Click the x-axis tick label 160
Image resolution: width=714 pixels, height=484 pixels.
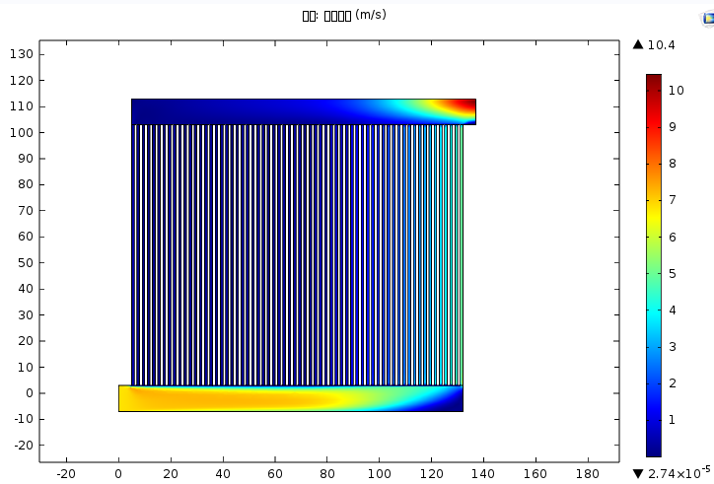[535, 474]
